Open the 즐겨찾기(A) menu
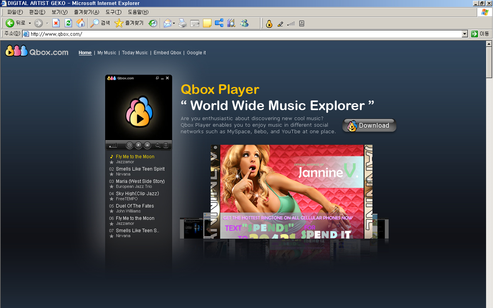Screen dimensions: 493x308 [x=86, y=12]
